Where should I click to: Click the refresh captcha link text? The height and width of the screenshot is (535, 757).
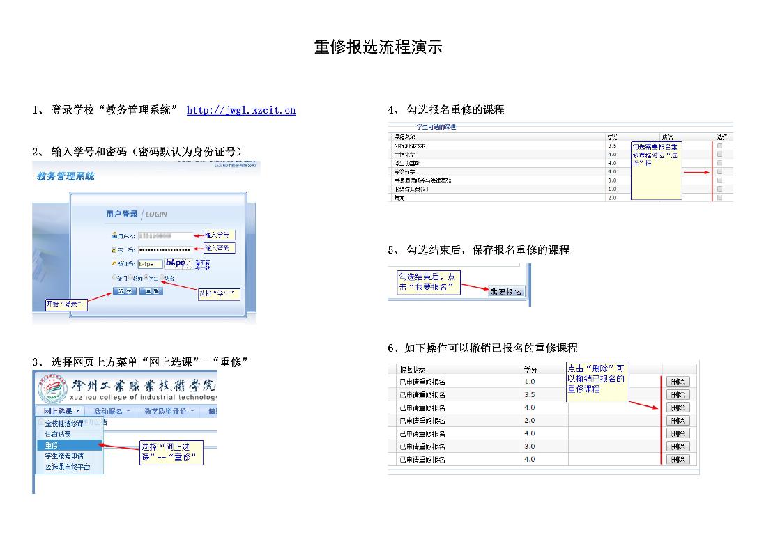pos(203,265)
